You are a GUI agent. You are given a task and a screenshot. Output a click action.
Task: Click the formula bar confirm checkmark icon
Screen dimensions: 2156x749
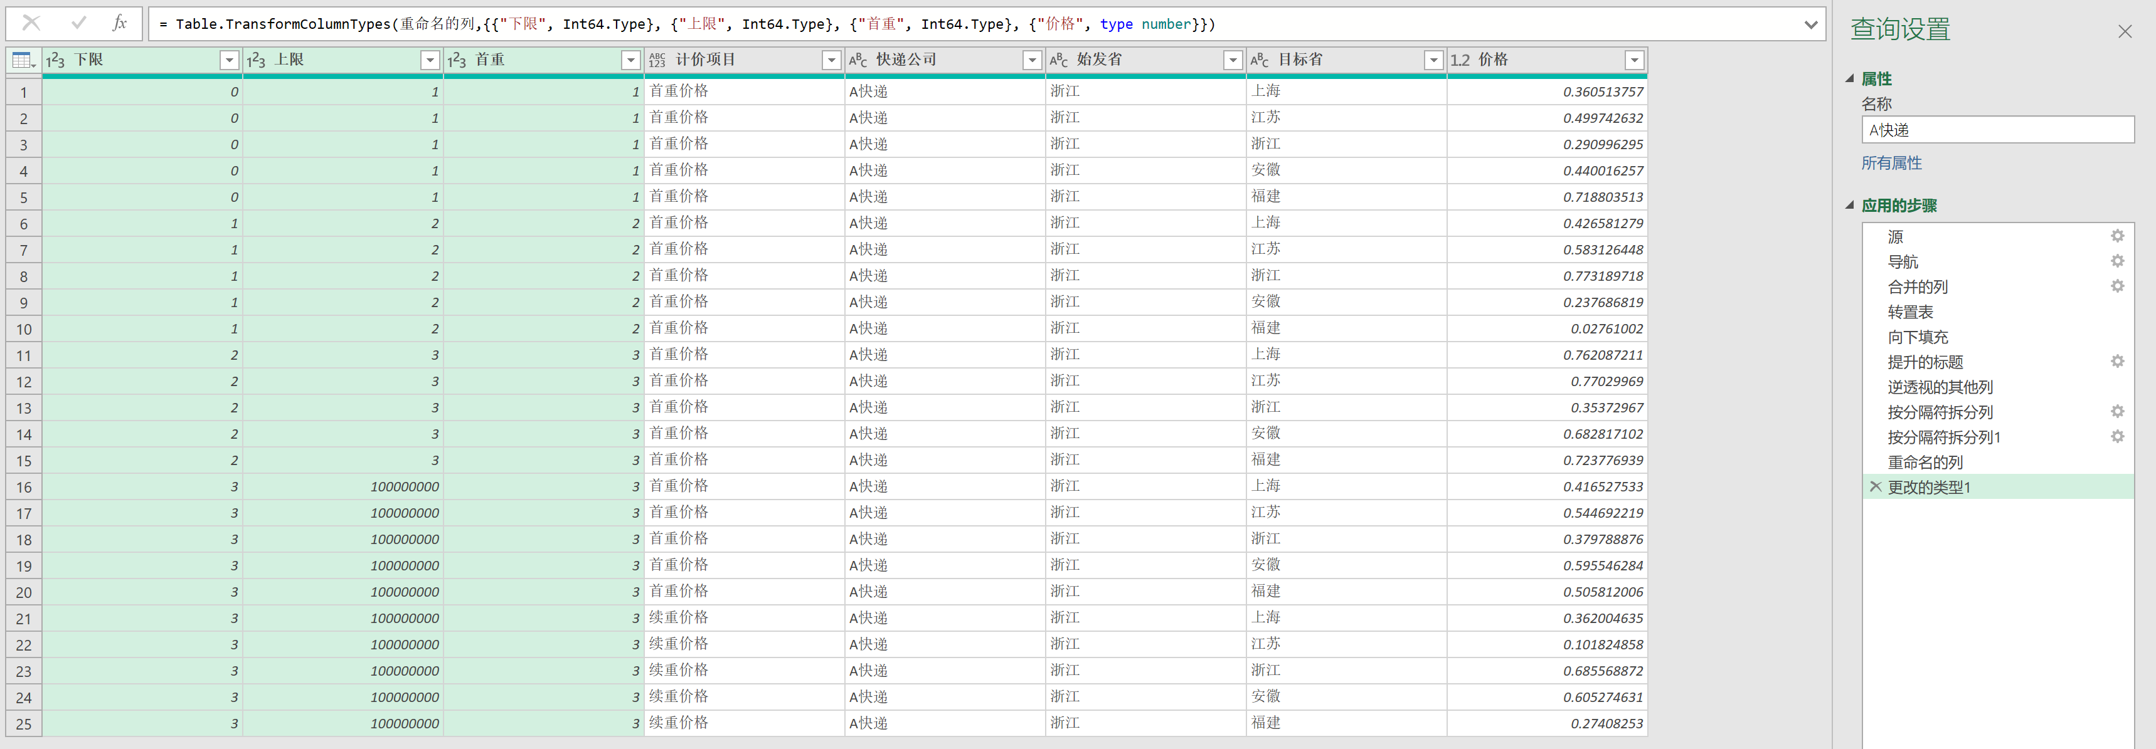(x=78, y=23)
